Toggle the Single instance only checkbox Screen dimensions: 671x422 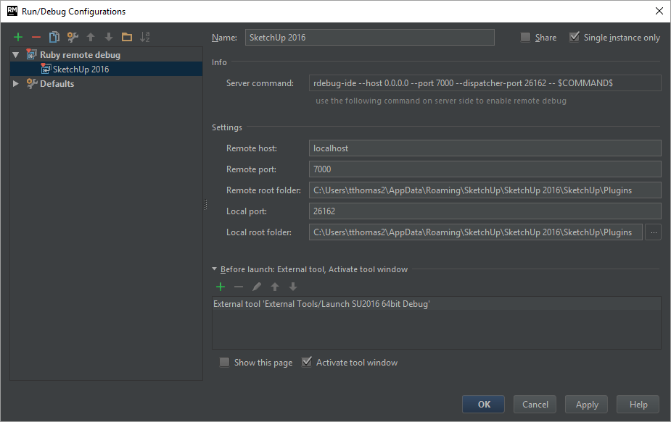575,38
